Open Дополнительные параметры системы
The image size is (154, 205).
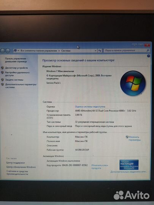click(21, 86)
